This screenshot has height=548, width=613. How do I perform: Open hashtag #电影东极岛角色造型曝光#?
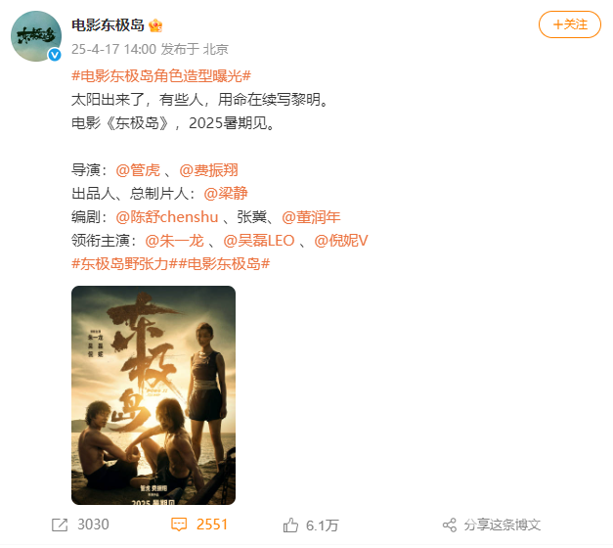tap(161, 75)
